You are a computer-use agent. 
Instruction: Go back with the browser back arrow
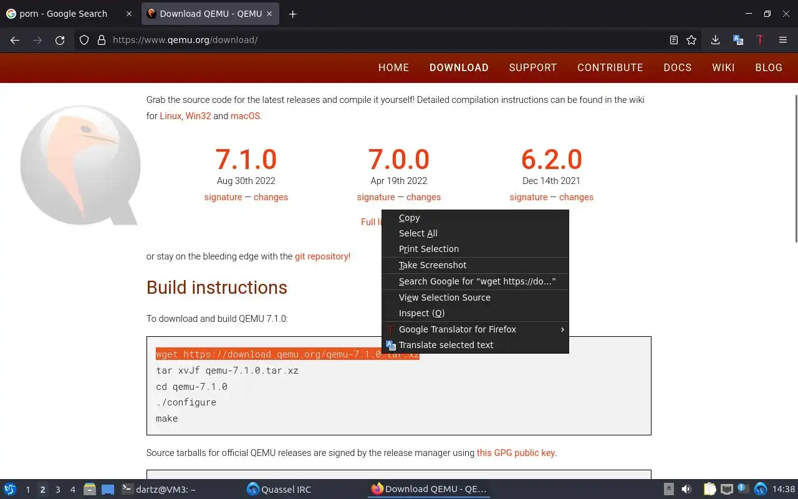click(x=15, y=40)
